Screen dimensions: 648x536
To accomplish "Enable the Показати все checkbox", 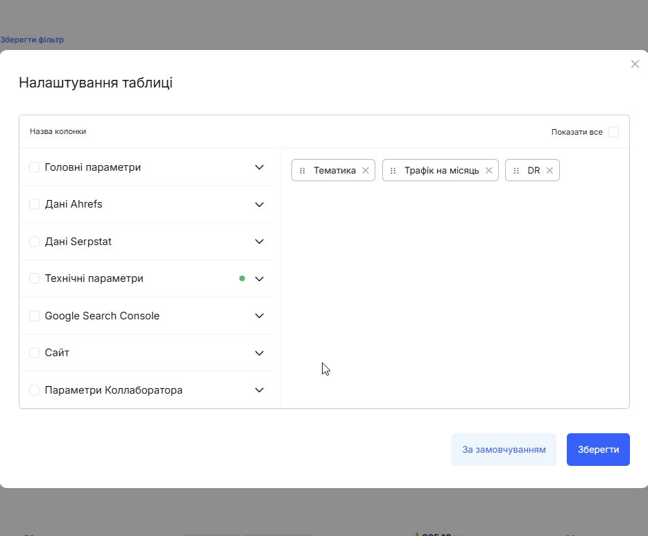I will click(613, 131).
